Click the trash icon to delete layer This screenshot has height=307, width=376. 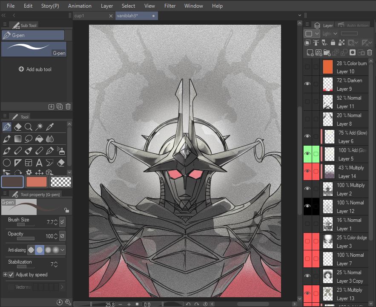(370, 52)
